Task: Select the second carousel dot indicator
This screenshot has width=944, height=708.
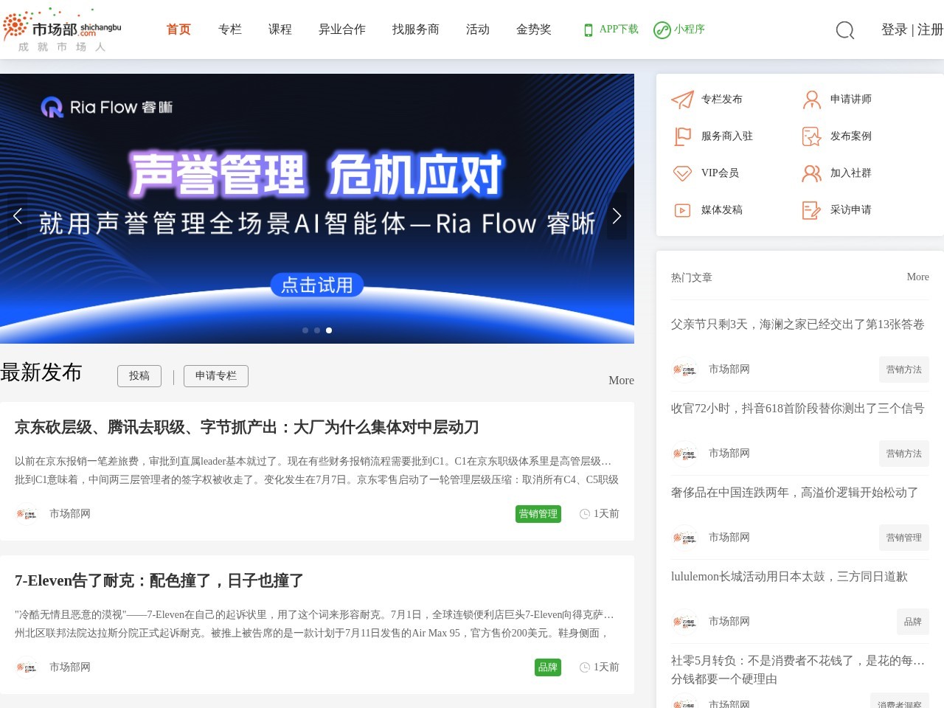Action: pyautogui.click(x=317, y=330)
